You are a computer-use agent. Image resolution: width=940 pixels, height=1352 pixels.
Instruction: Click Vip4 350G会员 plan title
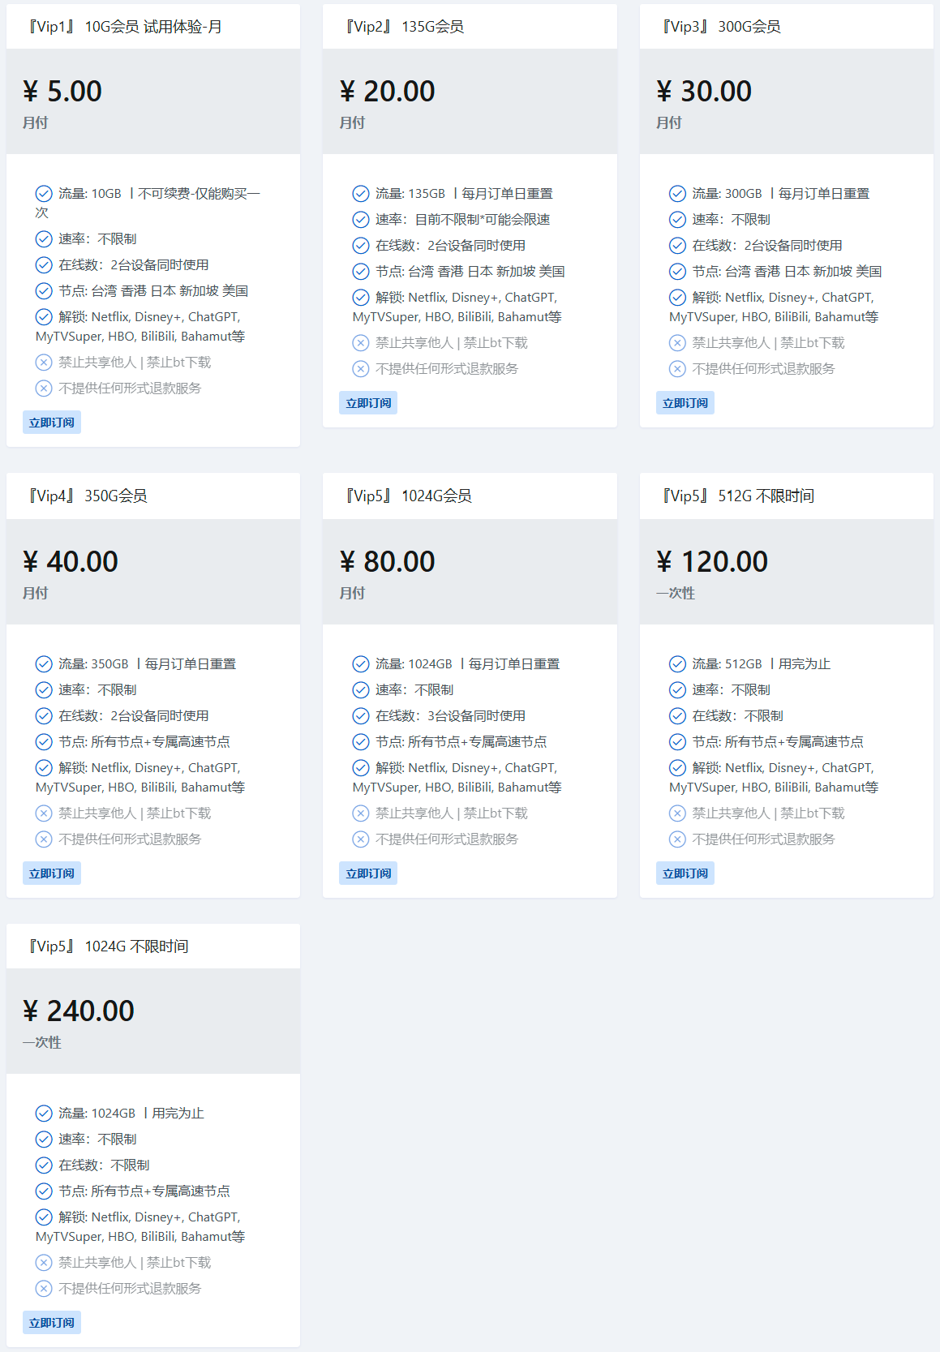[88, 496]
